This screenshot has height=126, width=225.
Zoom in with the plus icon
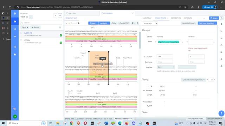click(x=79, y=23)
